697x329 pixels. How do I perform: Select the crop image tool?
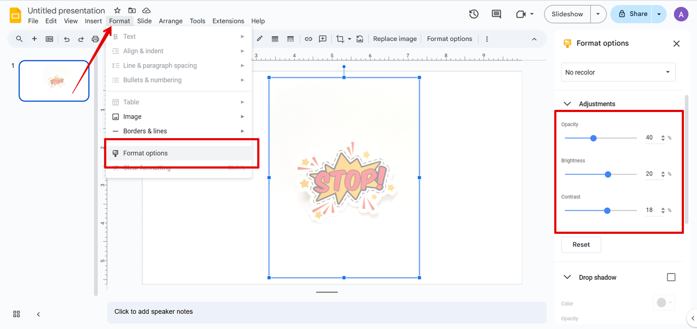[x=340, y=39]
